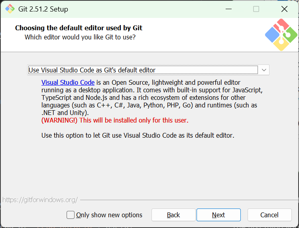This screenshot has height=228, width=299.
Task: Open the Visual Studio Code hyperlink
Action: (x=68, y=82)
